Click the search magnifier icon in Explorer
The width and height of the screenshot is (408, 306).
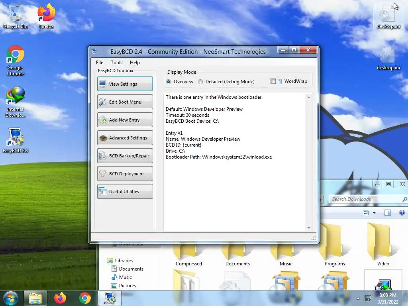coord(404,199)
